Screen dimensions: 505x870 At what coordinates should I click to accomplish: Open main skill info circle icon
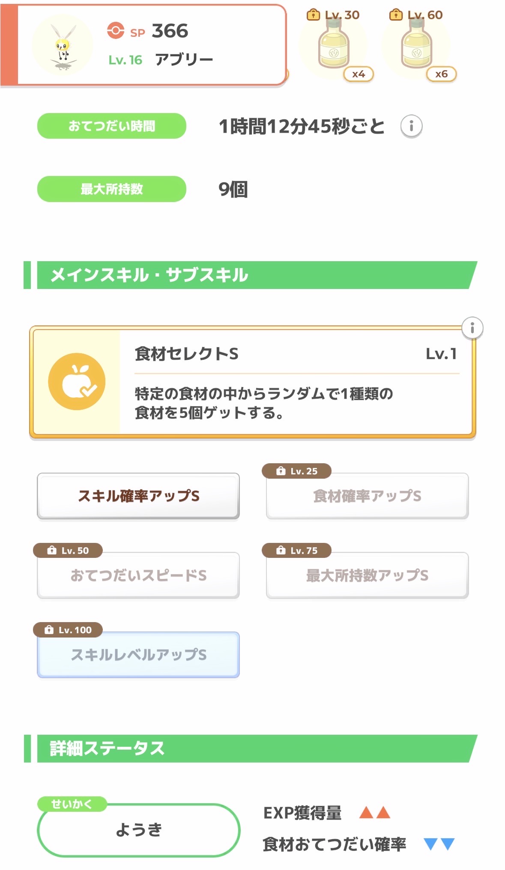click(472, 328)
